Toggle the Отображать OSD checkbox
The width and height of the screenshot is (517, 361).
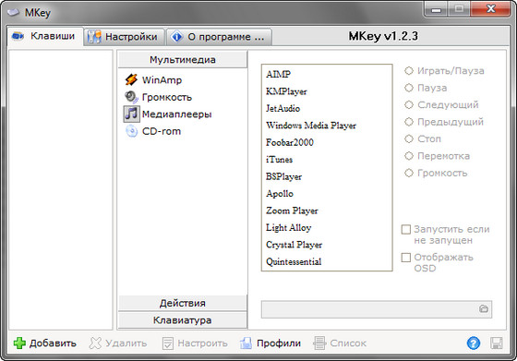click(406, 258)
